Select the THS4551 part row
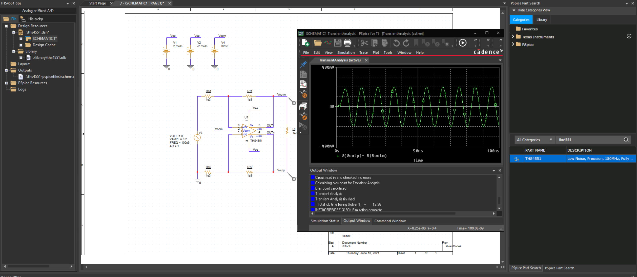The height and width of the screenshot is (277, 637). click(573, 159)
